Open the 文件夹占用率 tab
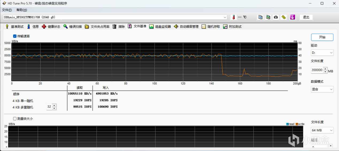 97,27
